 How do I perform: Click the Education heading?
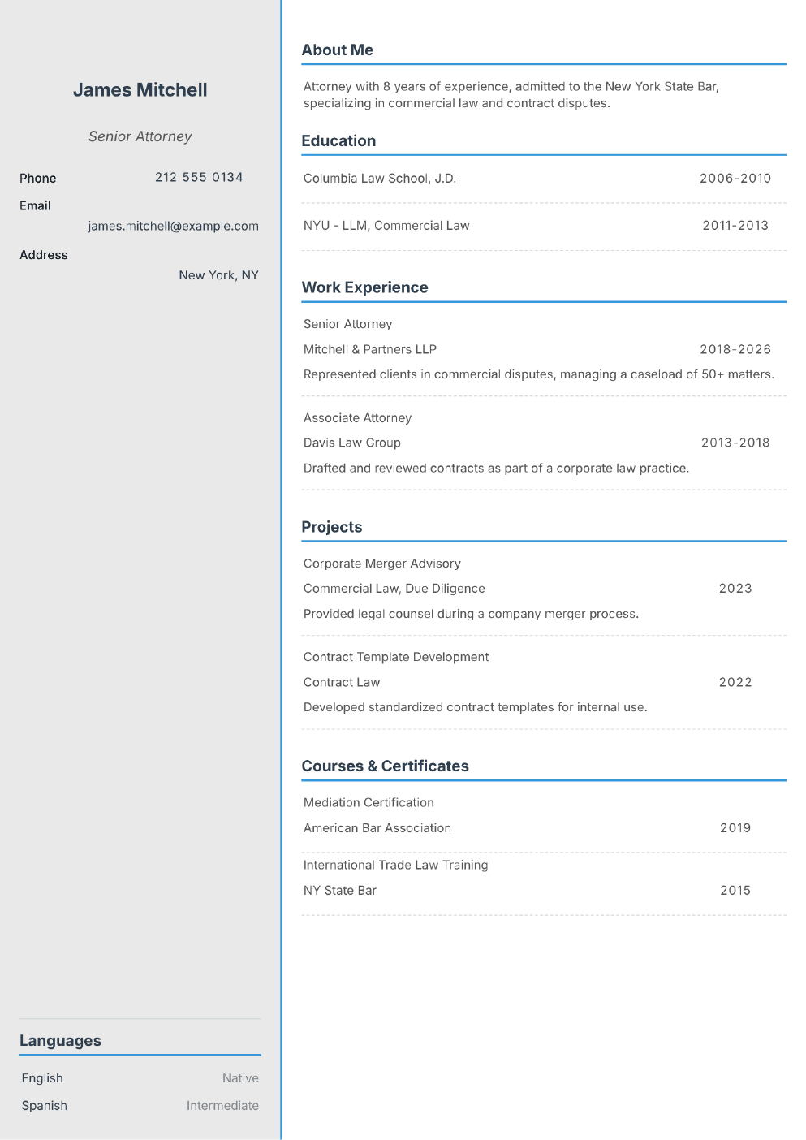pos(338,140)
